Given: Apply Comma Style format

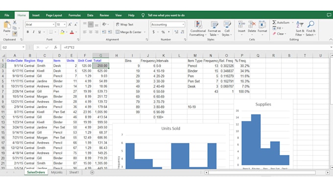Looking at the screenshot, I should (x=169, y=32).
